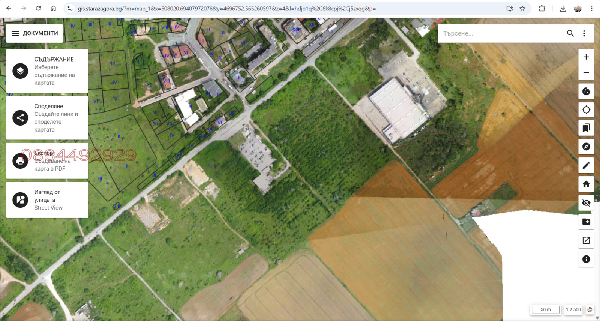Show the map information icon
The width and height of the screenshot is (600, 321).
[586, 259]
